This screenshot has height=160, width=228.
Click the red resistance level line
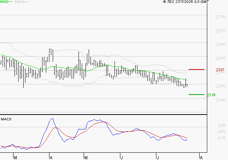click(196, 69)
